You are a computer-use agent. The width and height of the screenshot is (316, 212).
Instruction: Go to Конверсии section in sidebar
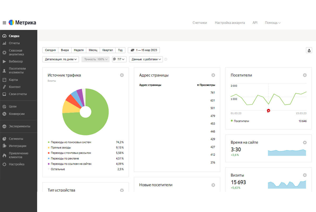(x=17, y=114)
